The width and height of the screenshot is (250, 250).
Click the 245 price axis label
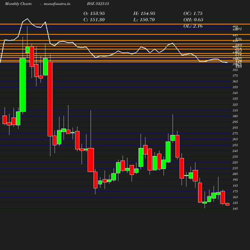pyautogui.click(x=235, y=151)
